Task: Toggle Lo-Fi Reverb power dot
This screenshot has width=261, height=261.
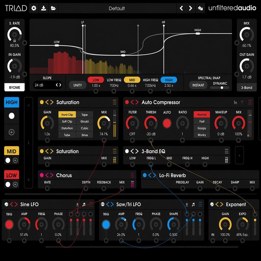Action: (145, 175)
